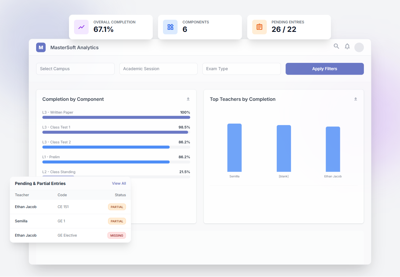Select the Semilla bar in the chart
The image size is (400, 277).
coord(234,148)
